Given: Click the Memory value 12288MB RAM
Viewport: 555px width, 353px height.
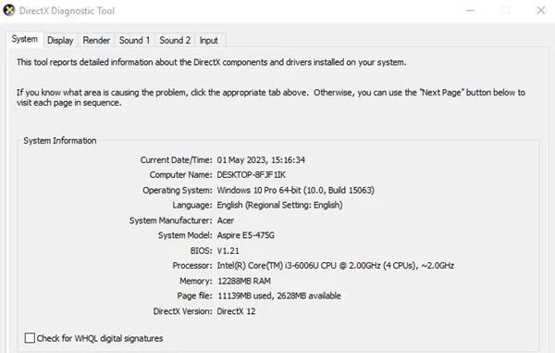Looking at the screenshot, I should (x=244, y=281).
